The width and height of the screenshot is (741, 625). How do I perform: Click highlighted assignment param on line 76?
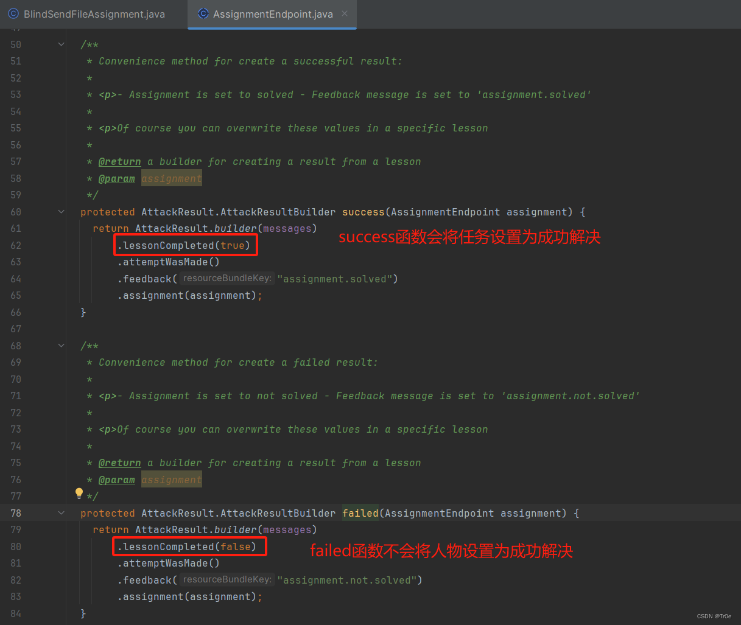(172, 480)
